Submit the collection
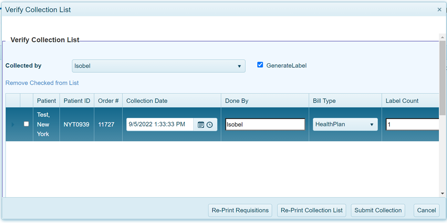 click(378, 210)
